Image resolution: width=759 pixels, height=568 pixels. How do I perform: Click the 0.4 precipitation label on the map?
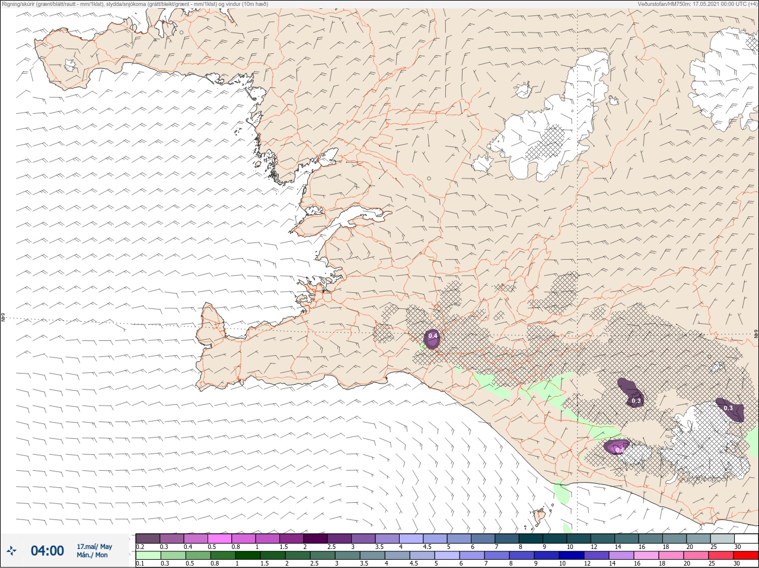pyautogui.click(x=433, y=336)
